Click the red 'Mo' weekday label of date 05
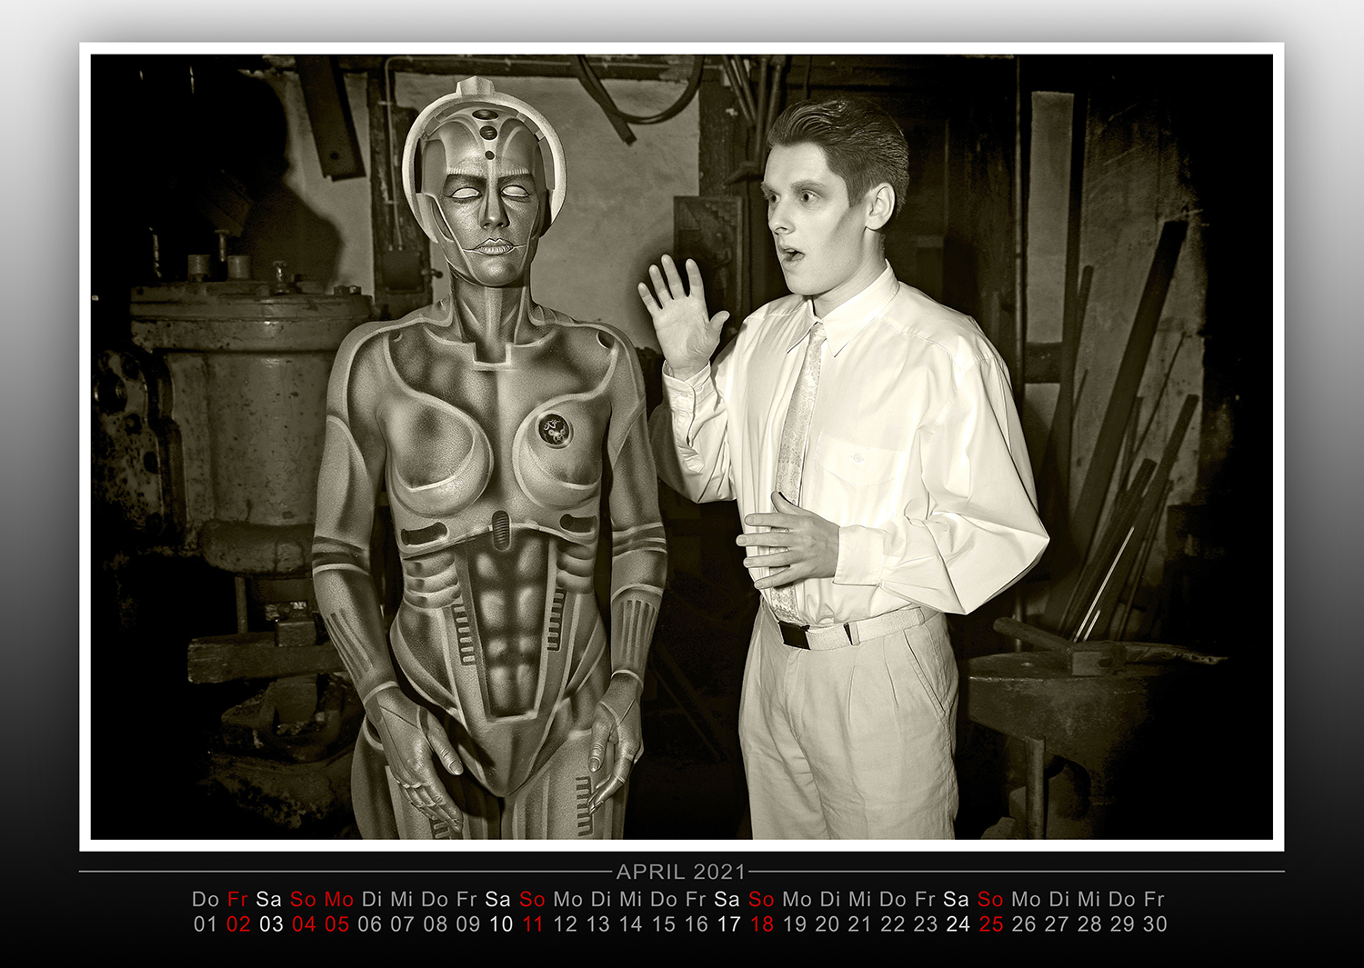The image size is (1364, 968). tap(338, 899)
